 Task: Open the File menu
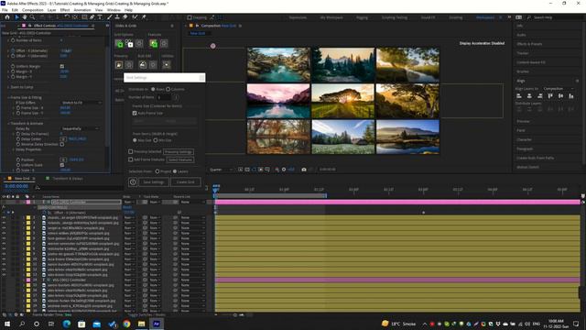point(5,10)
